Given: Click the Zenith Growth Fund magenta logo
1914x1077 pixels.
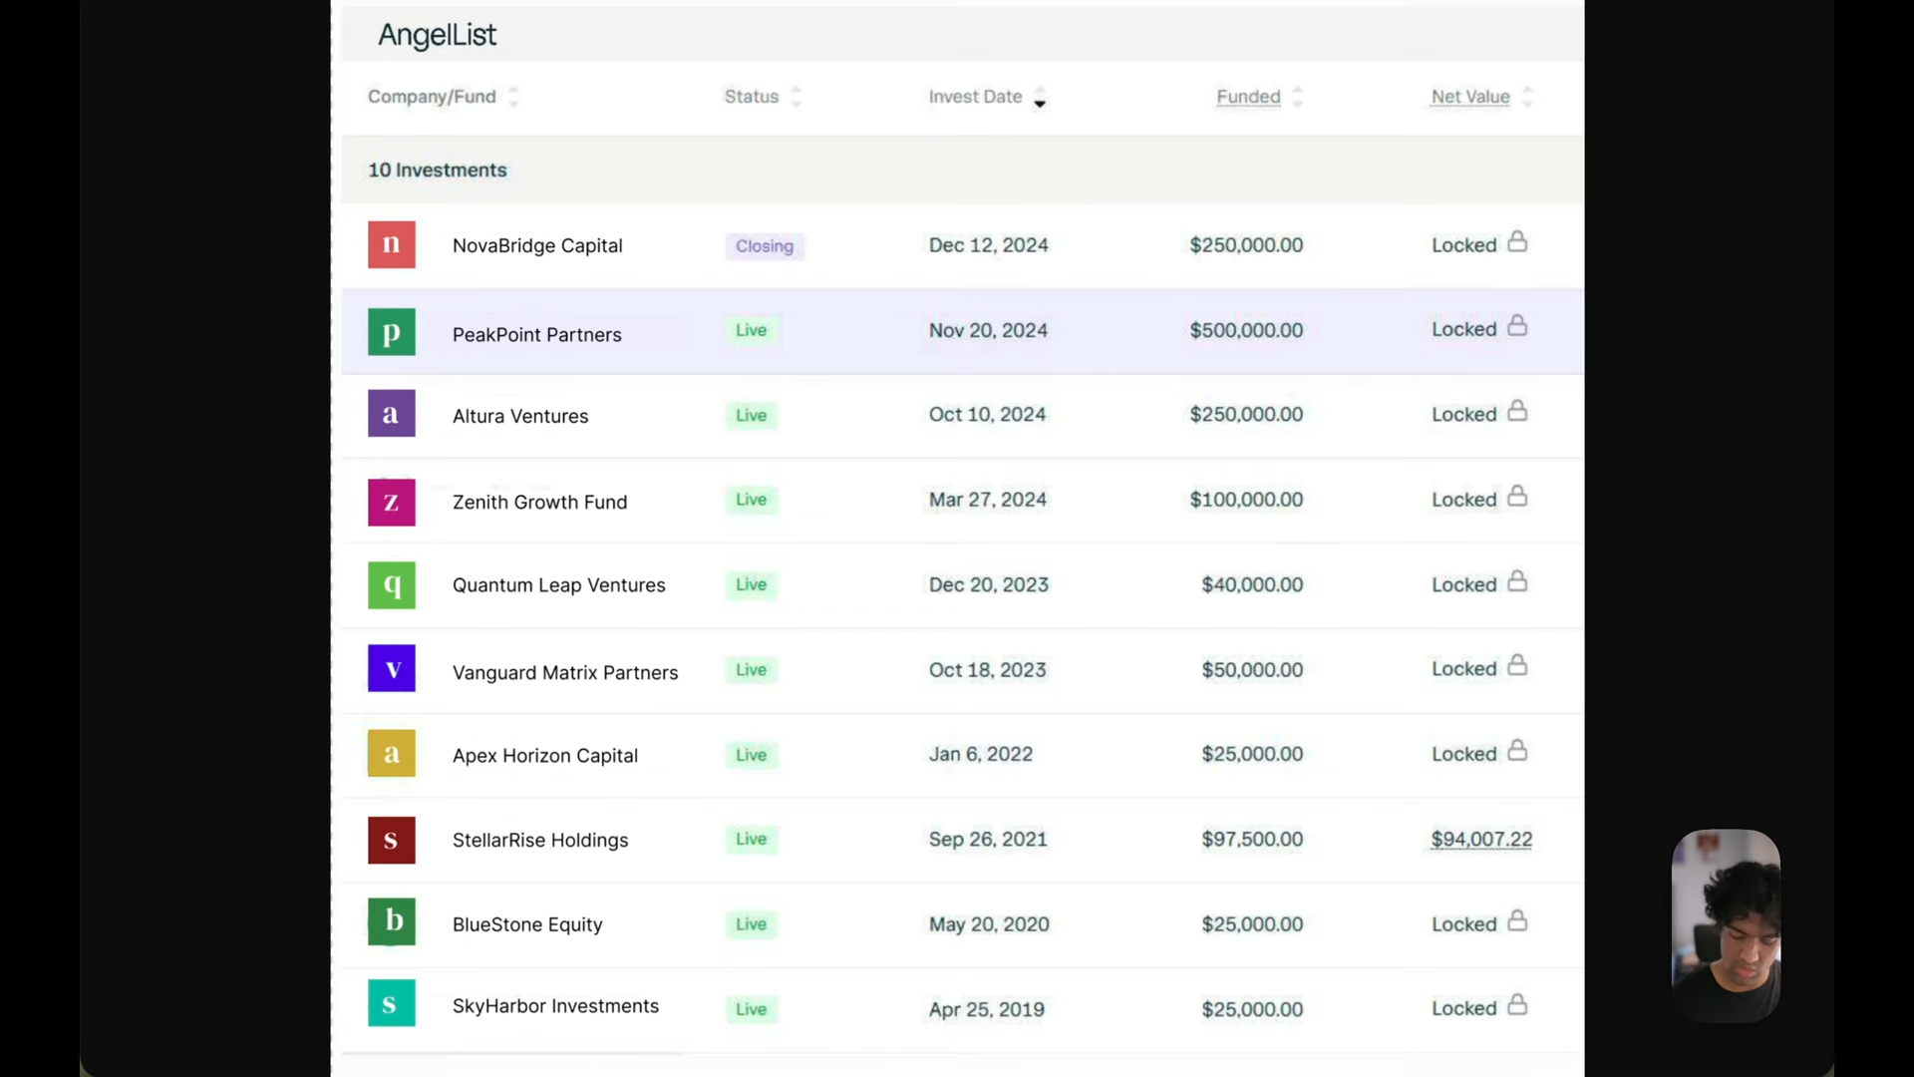Looking at the screenshot, I should 391,502.
